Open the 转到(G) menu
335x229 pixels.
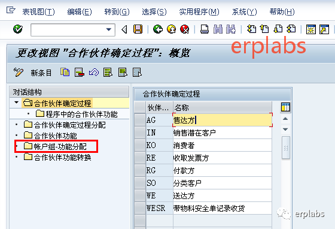(x=117, y=12)
